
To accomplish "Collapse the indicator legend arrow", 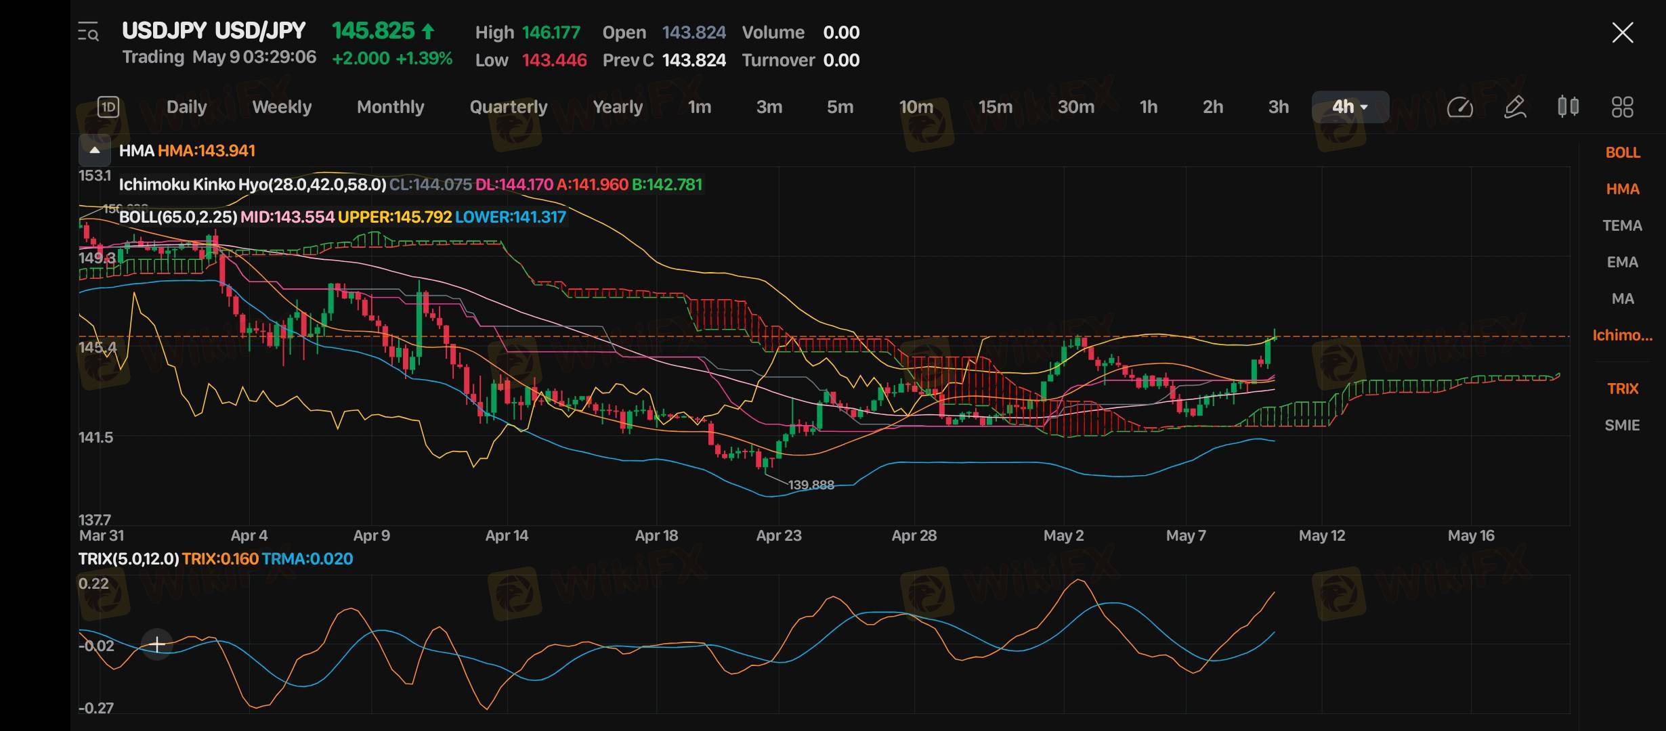I will click(x=95, y=150).
